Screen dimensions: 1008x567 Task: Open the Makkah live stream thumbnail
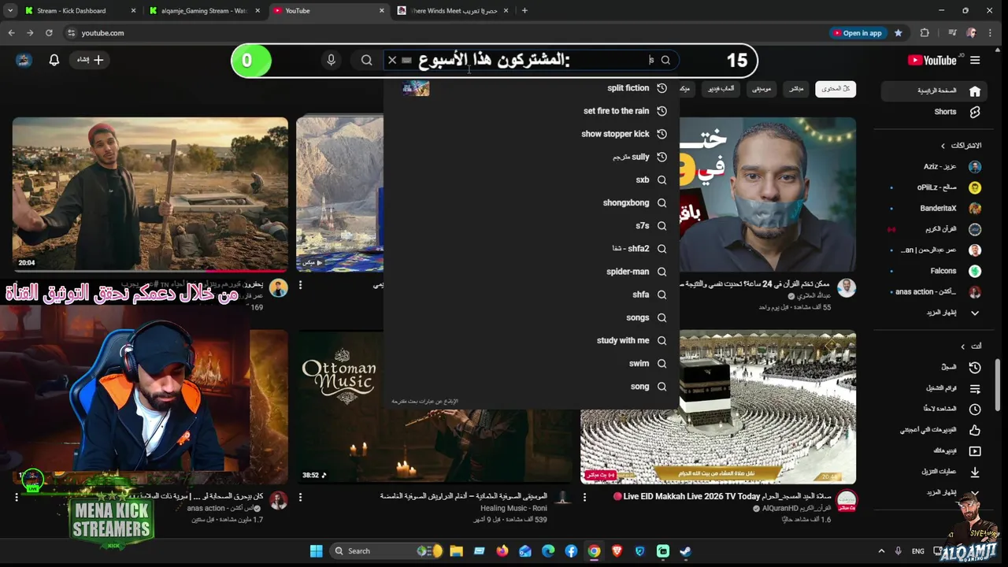pos(718,407)
